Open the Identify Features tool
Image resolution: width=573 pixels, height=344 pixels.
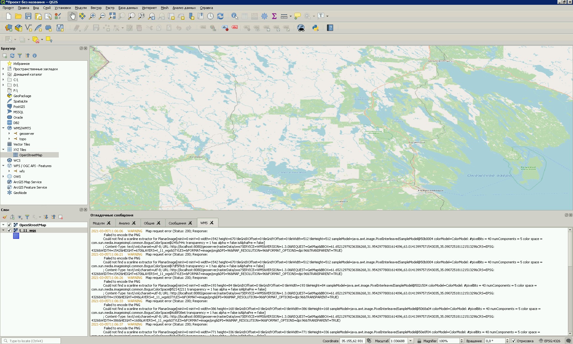[x=235, y=16]
